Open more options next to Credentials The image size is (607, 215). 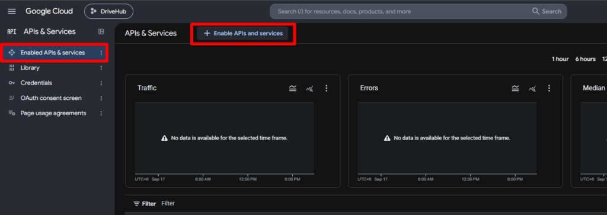click(101, 83)
